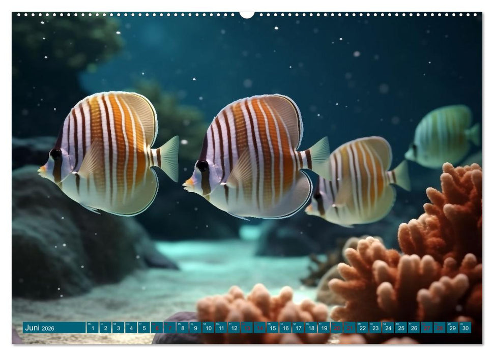Click date 12 in the calendar row
This screenshot has height=356, width=494.
(x=234, y=328)
